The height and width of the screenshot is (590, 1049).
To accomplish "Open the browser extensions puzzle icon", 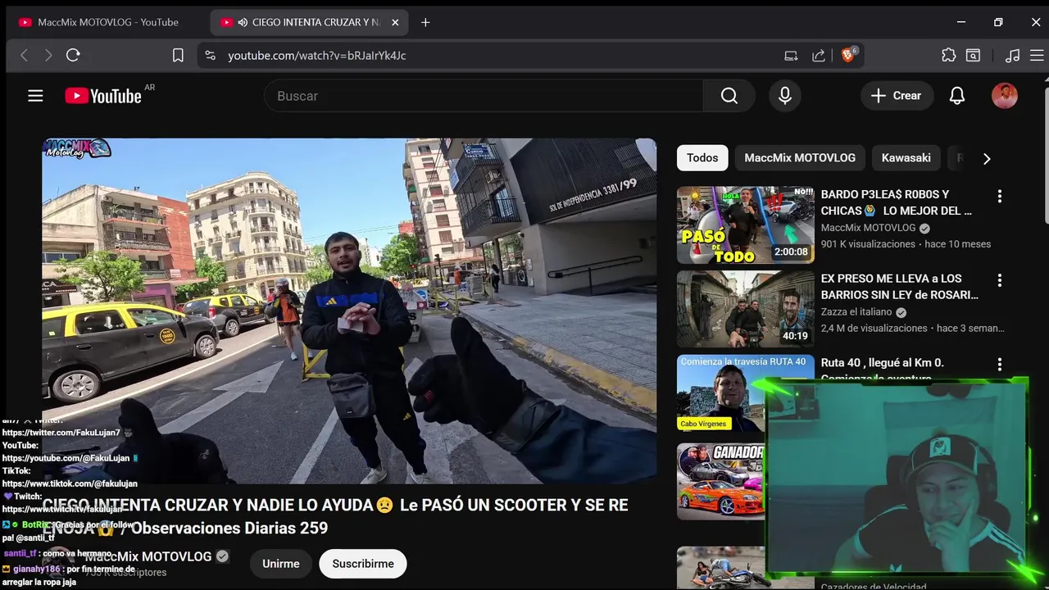I will pyautogui.click(x=949, y=56).
